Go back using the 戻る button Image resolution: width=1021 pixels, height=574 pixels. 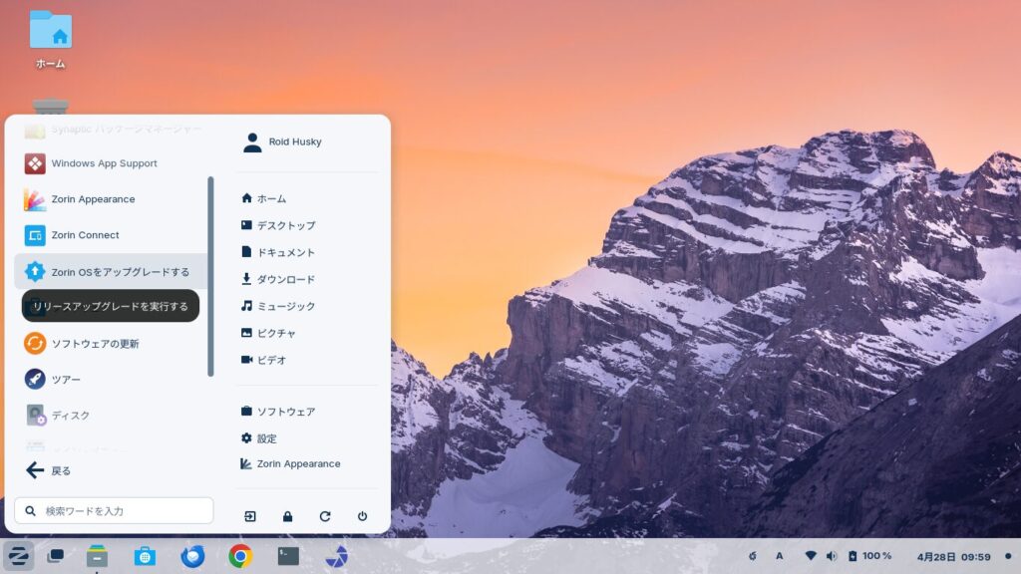click(48, 470)
